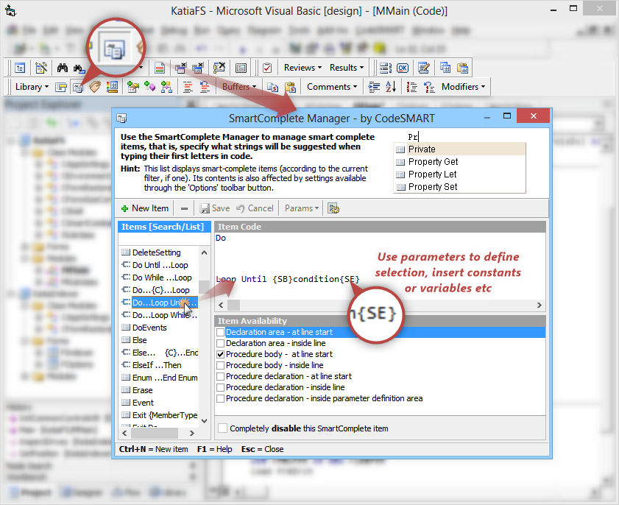Click the tag label icon beside SmartComplete
The image size is (619, 505).
[95, 87]
